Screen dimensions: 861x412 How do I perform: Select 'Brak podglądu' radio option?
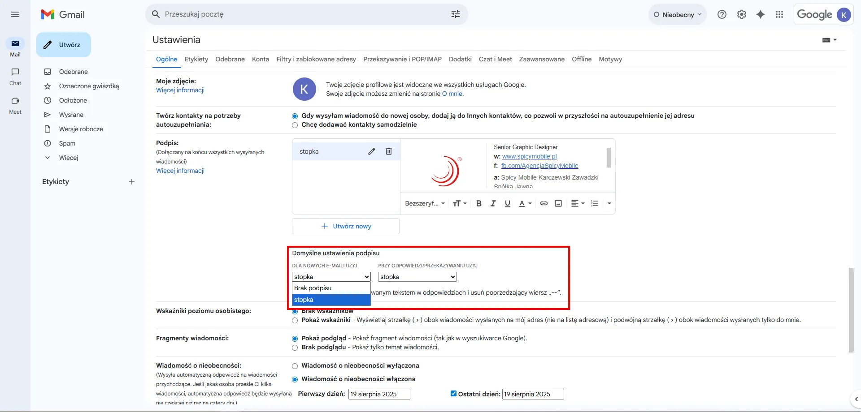pos(295,348)
